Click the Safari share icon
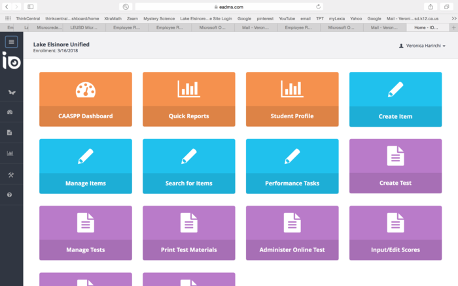Viewport: 458px width, 286px height. coord(430,7)
